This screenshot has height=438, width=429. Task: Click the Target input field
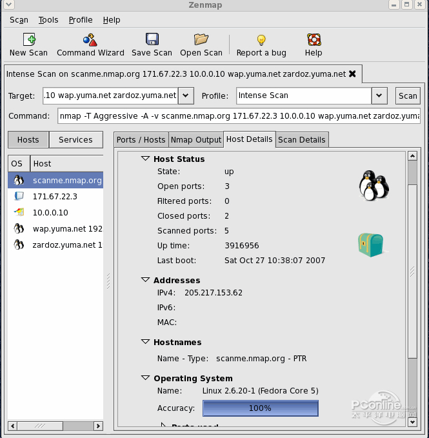[x=110, y=95]
